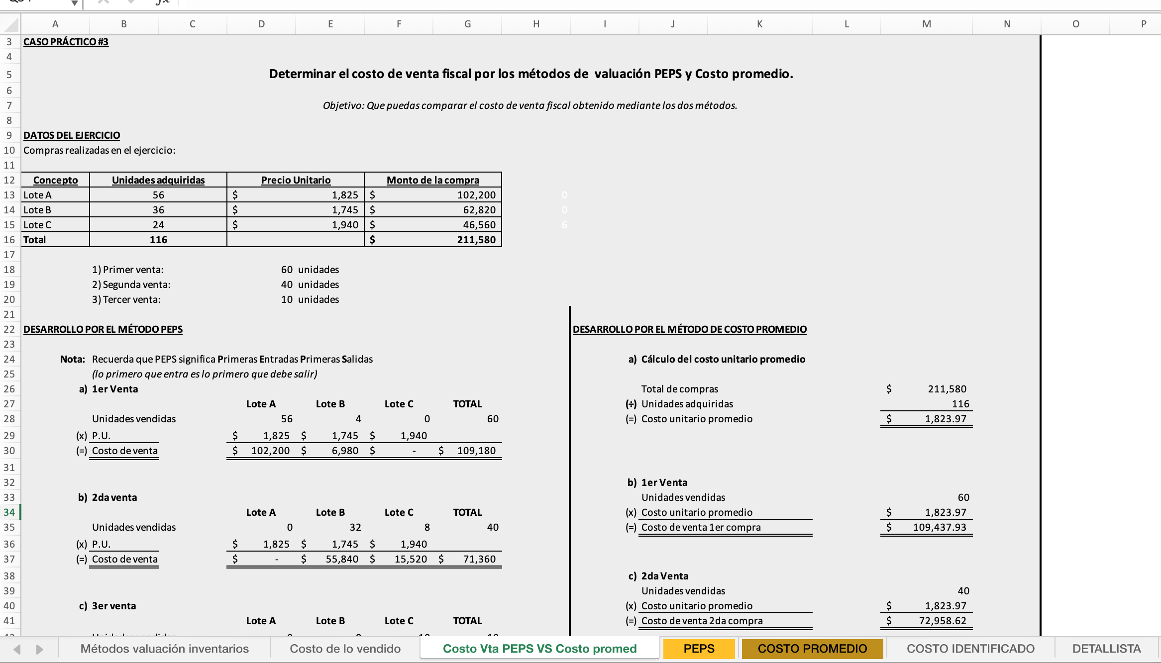Click next sheet navigation arrow

coord(40,649)
